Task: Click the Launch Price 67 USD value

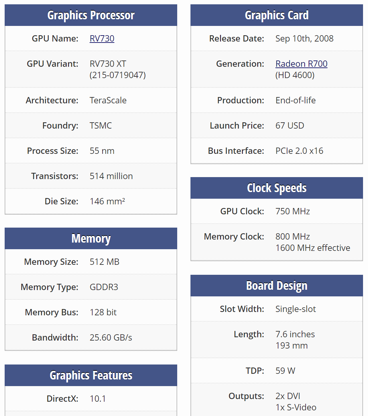Action: point(290,126)
